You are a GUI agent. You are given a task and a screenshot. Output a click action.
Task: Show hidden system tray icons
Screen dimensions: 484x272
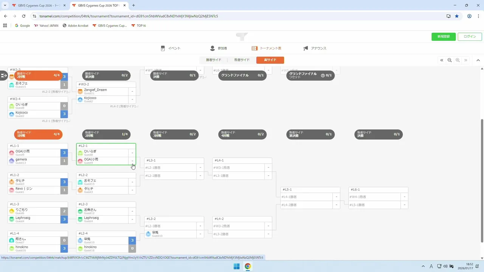point(423,266)
